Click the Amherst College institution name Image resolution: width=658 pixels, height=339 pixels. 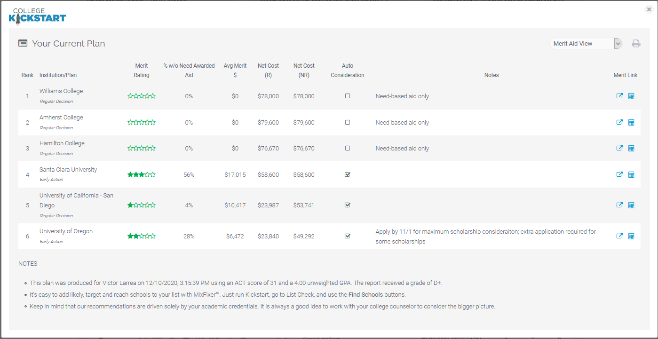click(x=61, y=118)
